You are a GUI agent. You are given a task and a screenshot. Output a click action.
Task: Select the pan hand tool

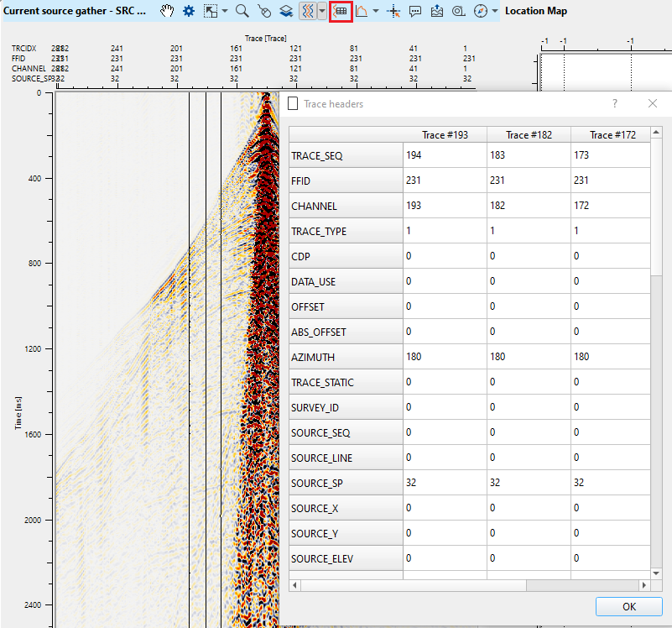[x=168, y=11]
